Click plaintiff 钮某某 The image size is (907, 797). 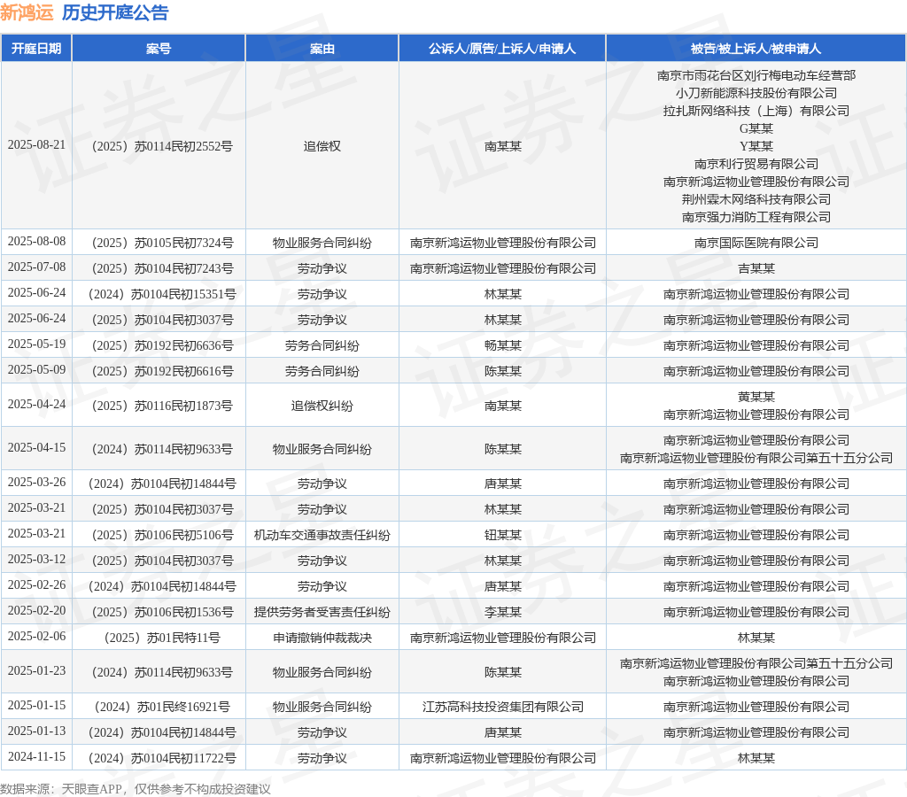coord(503,536)
